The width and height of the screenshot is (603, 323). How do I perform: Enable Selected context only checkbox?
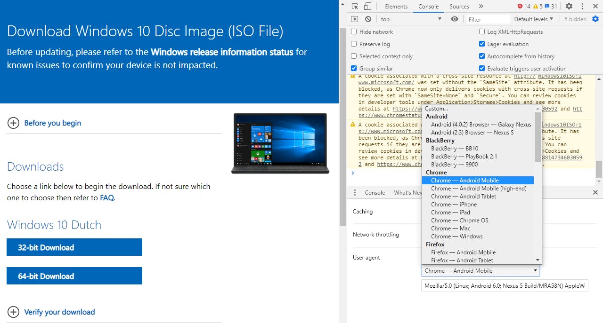point(354,56)
